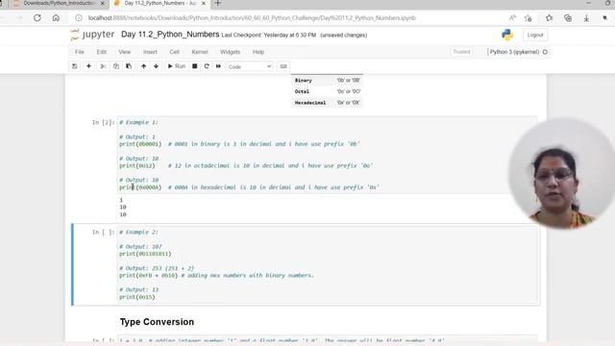Click the kernel idle status circle
Image resolution: width=615 pixels, height=346 pixels.
coord(545,52)
